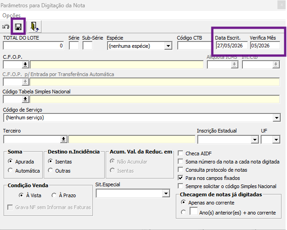
Task: Click the TOTAL DO LOTE field
Action: coord(33,46)
